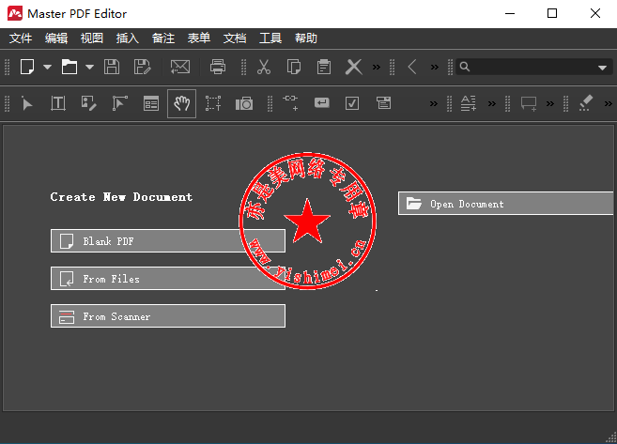Create a Blank PDF document
The image size is (617, 444).
[168, 240]
